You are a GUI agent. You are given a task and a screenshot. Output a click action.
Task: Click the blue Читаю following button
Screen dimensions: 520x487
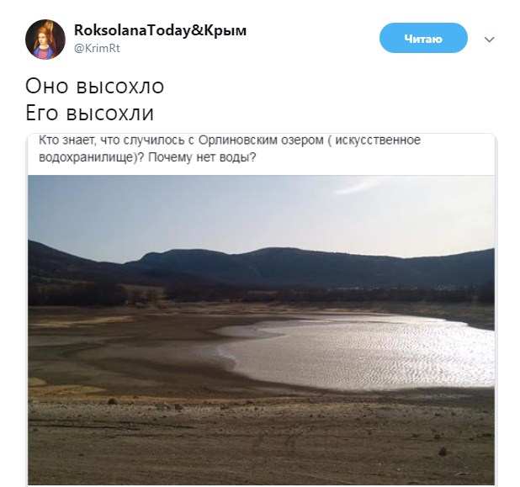click(423, 38)
